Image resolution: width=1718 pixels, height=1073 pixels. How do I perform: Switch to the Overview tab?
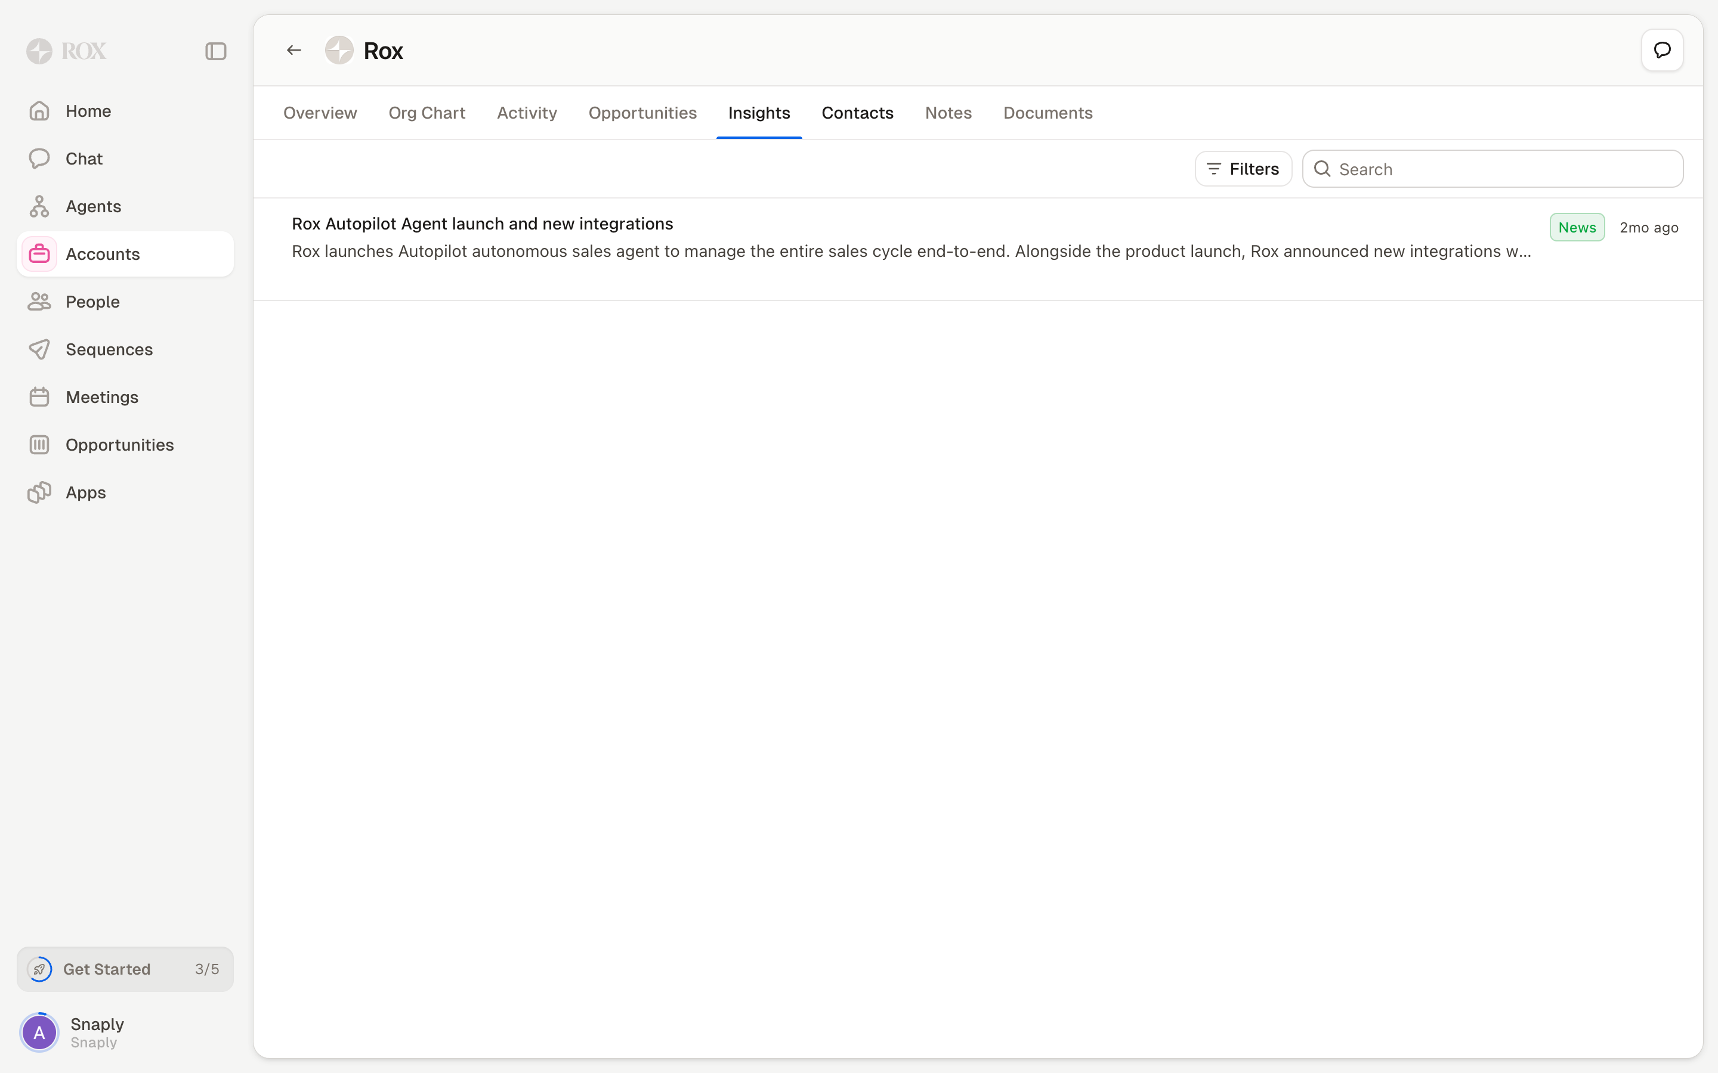click(320, 113)
